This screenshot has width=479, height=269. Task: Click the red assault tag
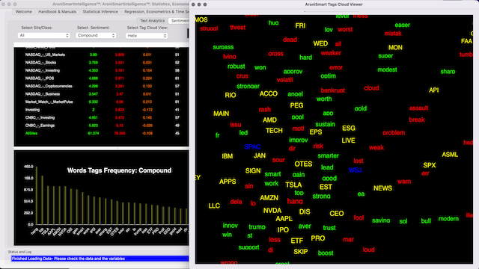tap(418, 108)
